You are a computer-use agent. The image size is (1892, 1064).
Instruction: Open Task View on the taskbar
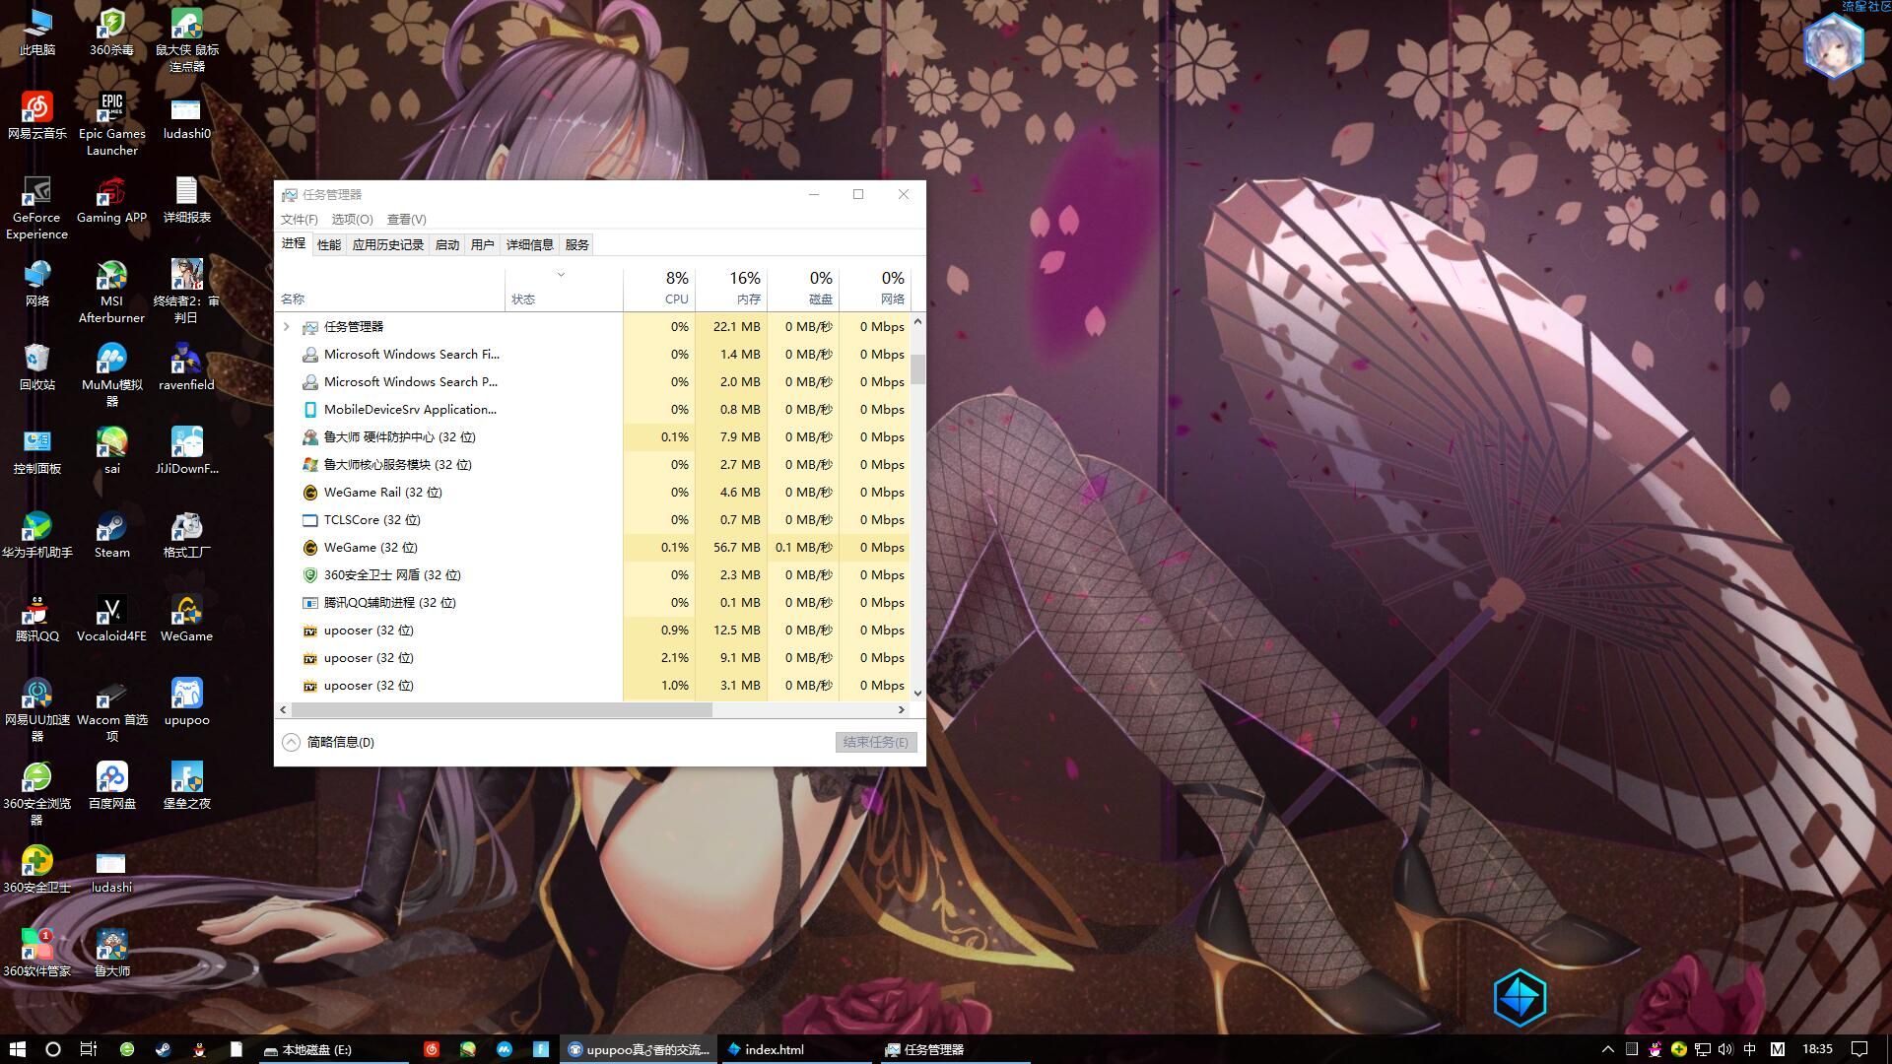89,1049
